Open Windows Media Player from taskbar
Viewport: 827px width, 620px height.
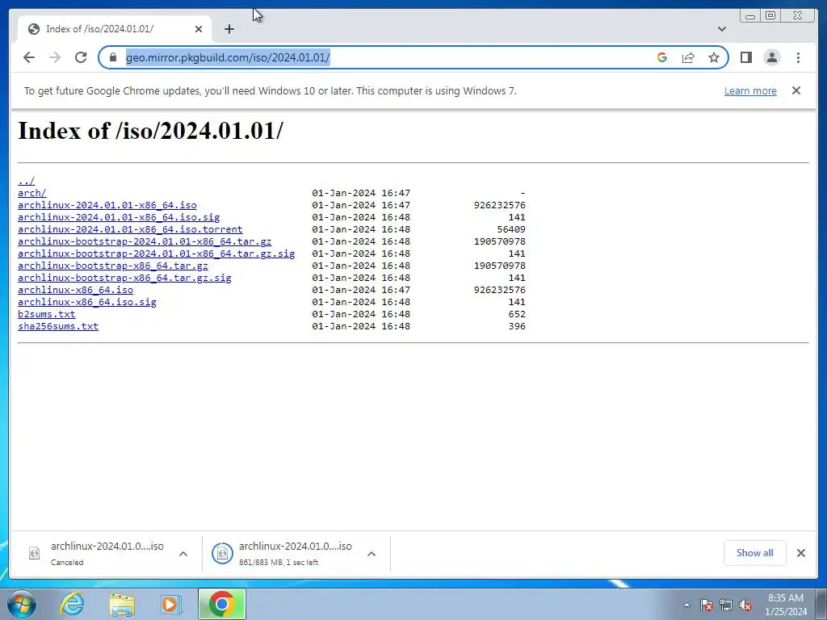click(170, 604)
